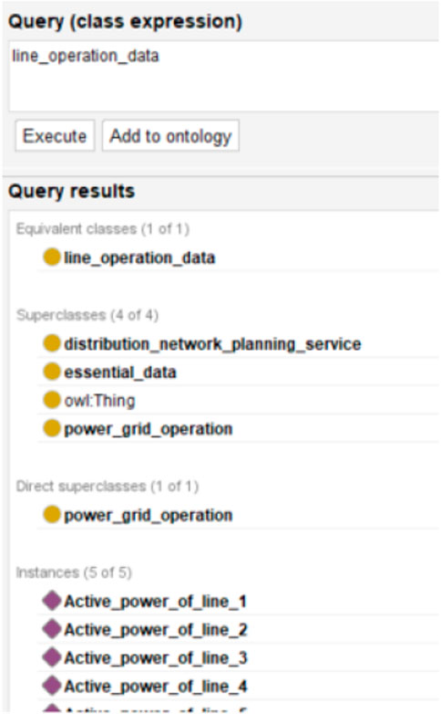Image resolution: width=441 pixels, height=714 pixels.
Task: Click the class icon next to owl:Thing
Action: 52,400
